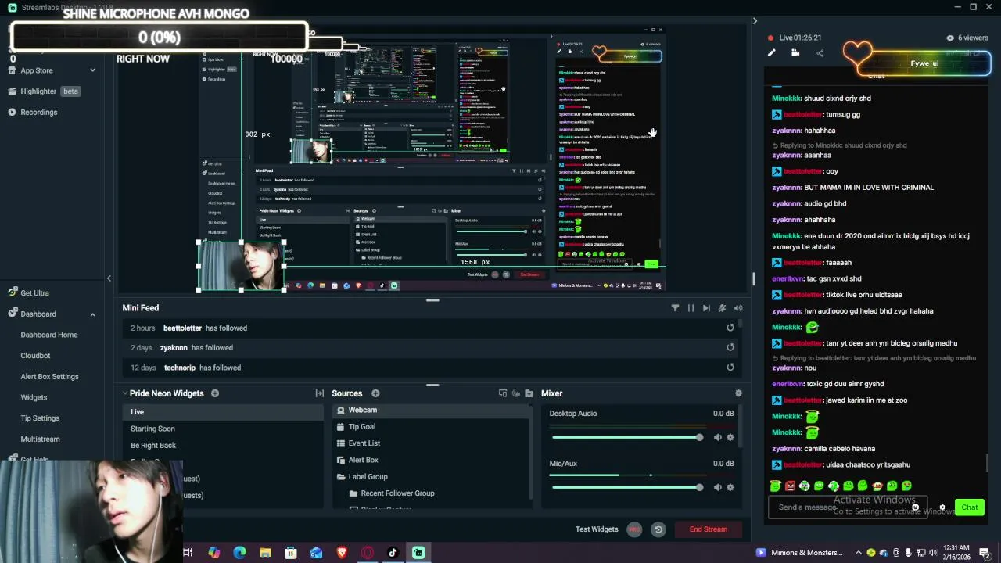This screenshot has width=1001, height=563.
Task: Open TikTok from the Windows taskbar
Action: pyautogui.click(x=393, y=553)
